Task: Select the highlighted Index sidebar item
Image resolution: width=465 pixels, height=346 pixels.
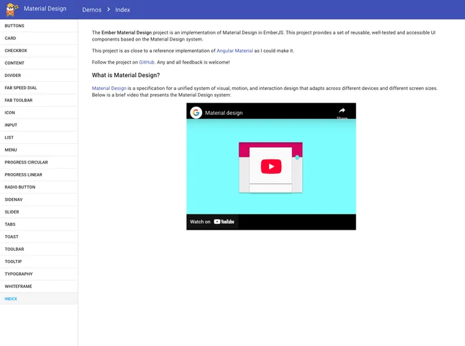Action: point(39,299)
